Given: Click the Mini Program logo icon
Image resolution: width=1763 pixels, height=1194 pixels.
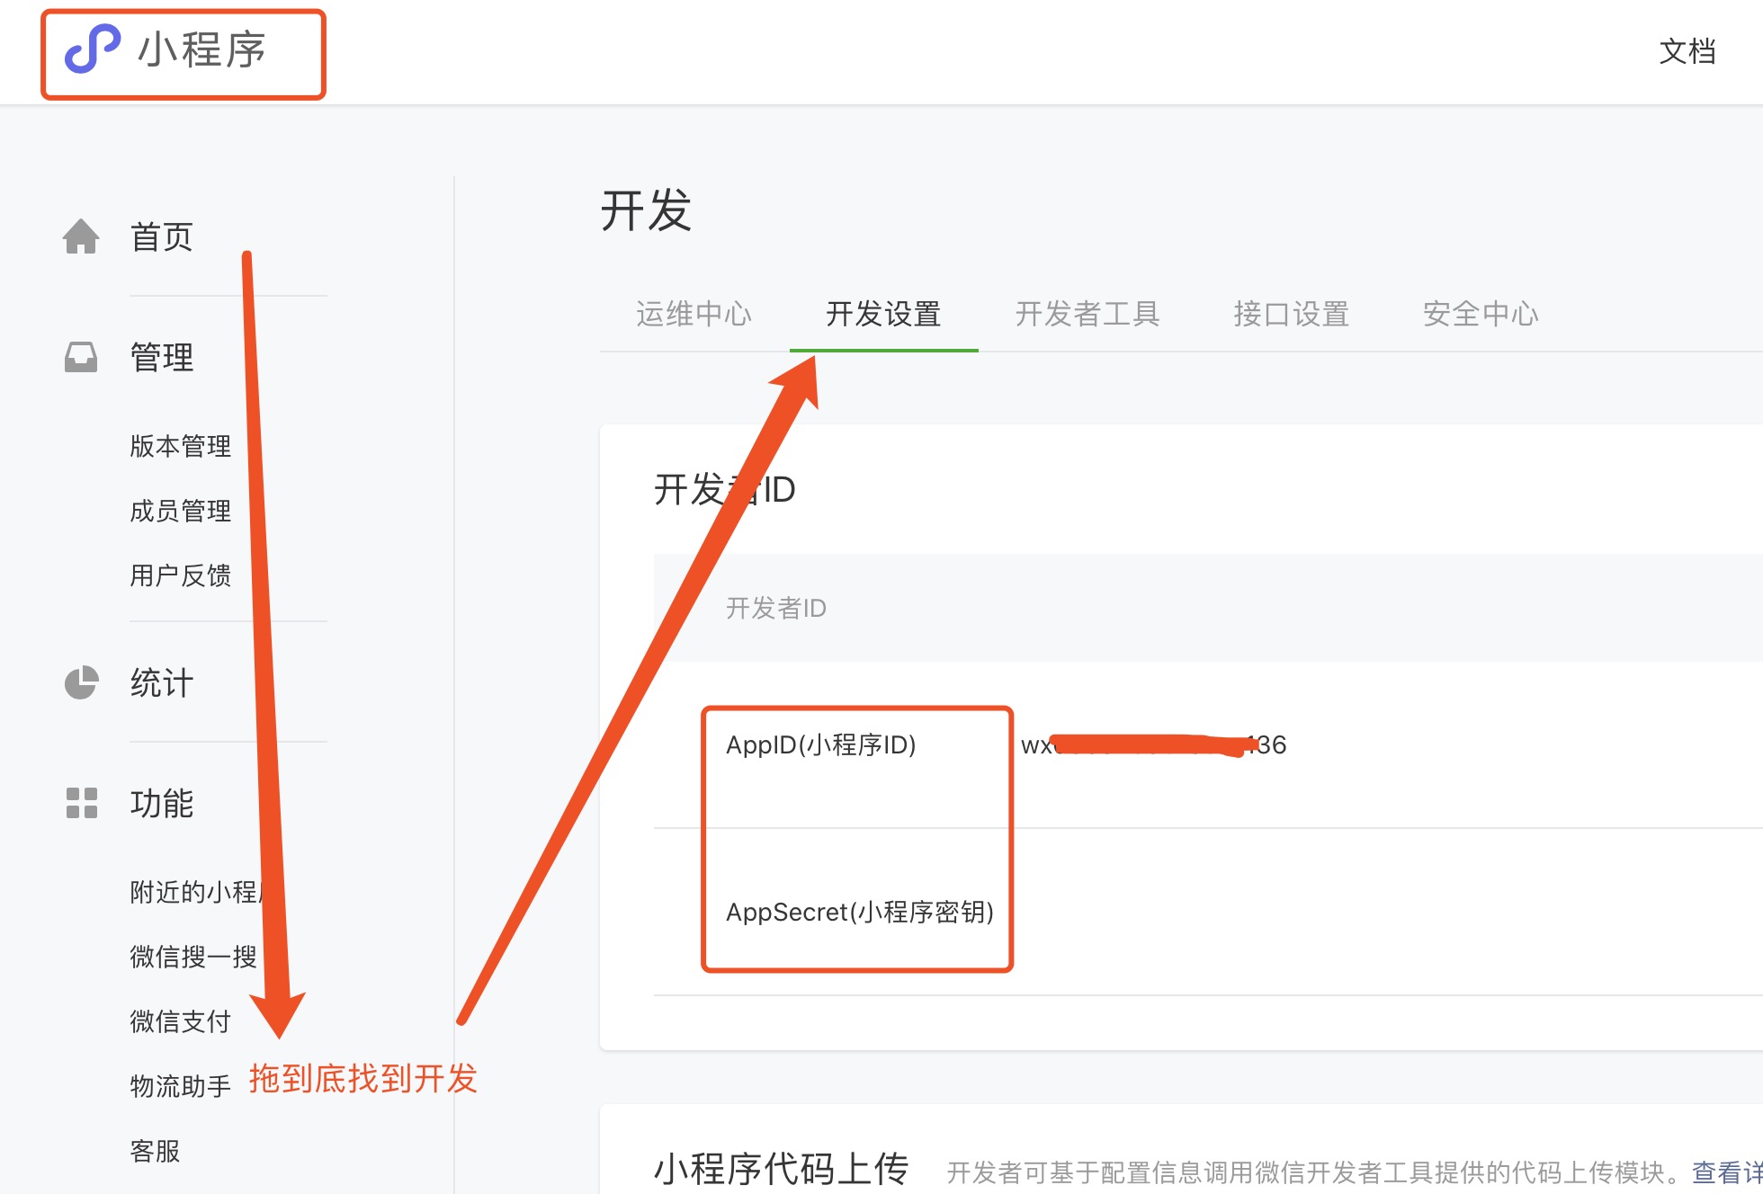Looking at the screenshot, I should pos(92,49).
